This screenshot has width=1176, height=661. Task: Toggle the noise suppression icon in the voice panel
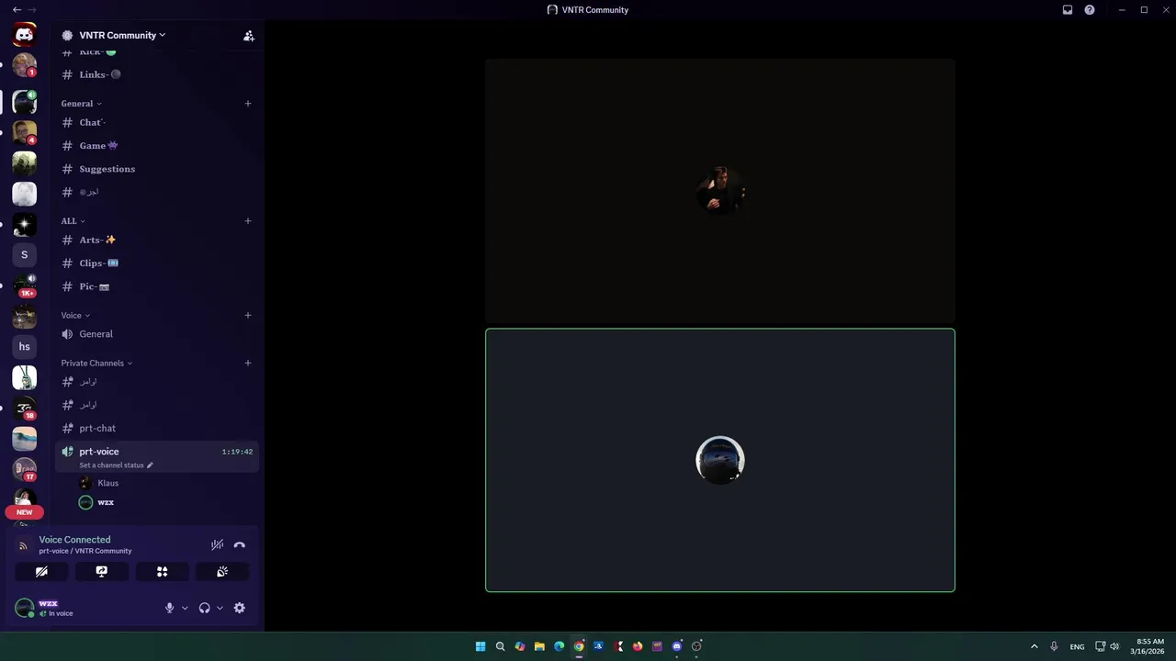pyautogui.click(x=217, y=544)
